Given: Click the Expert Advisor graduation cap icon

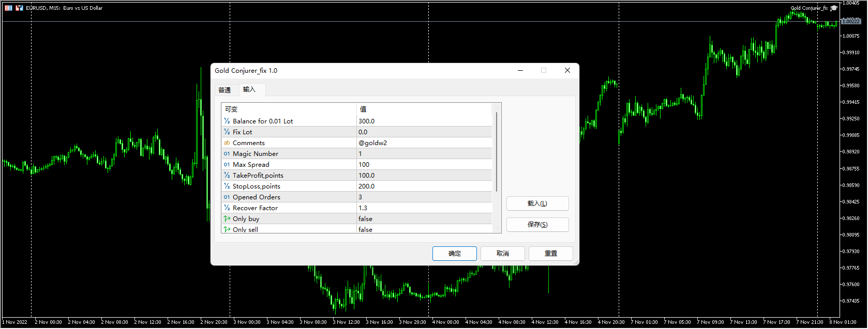Looking at the screenshot, I should click(833, 8).
